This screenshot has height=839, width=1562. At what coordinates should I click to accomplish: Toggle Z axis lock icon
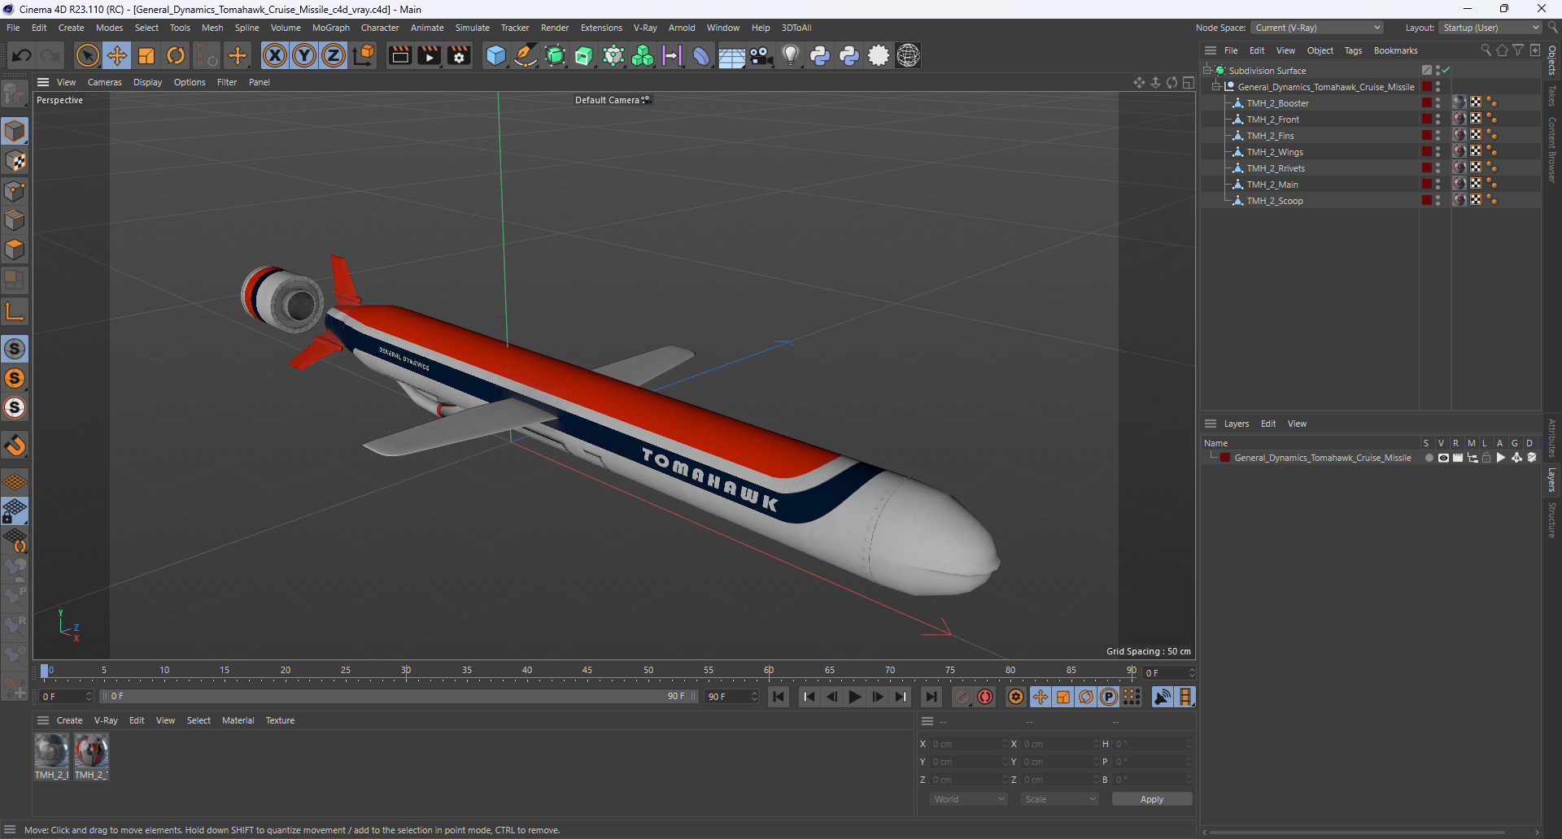(x=334, y=55)
